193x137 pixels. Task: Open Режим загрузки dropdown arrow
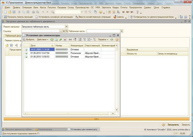[67, 27]
